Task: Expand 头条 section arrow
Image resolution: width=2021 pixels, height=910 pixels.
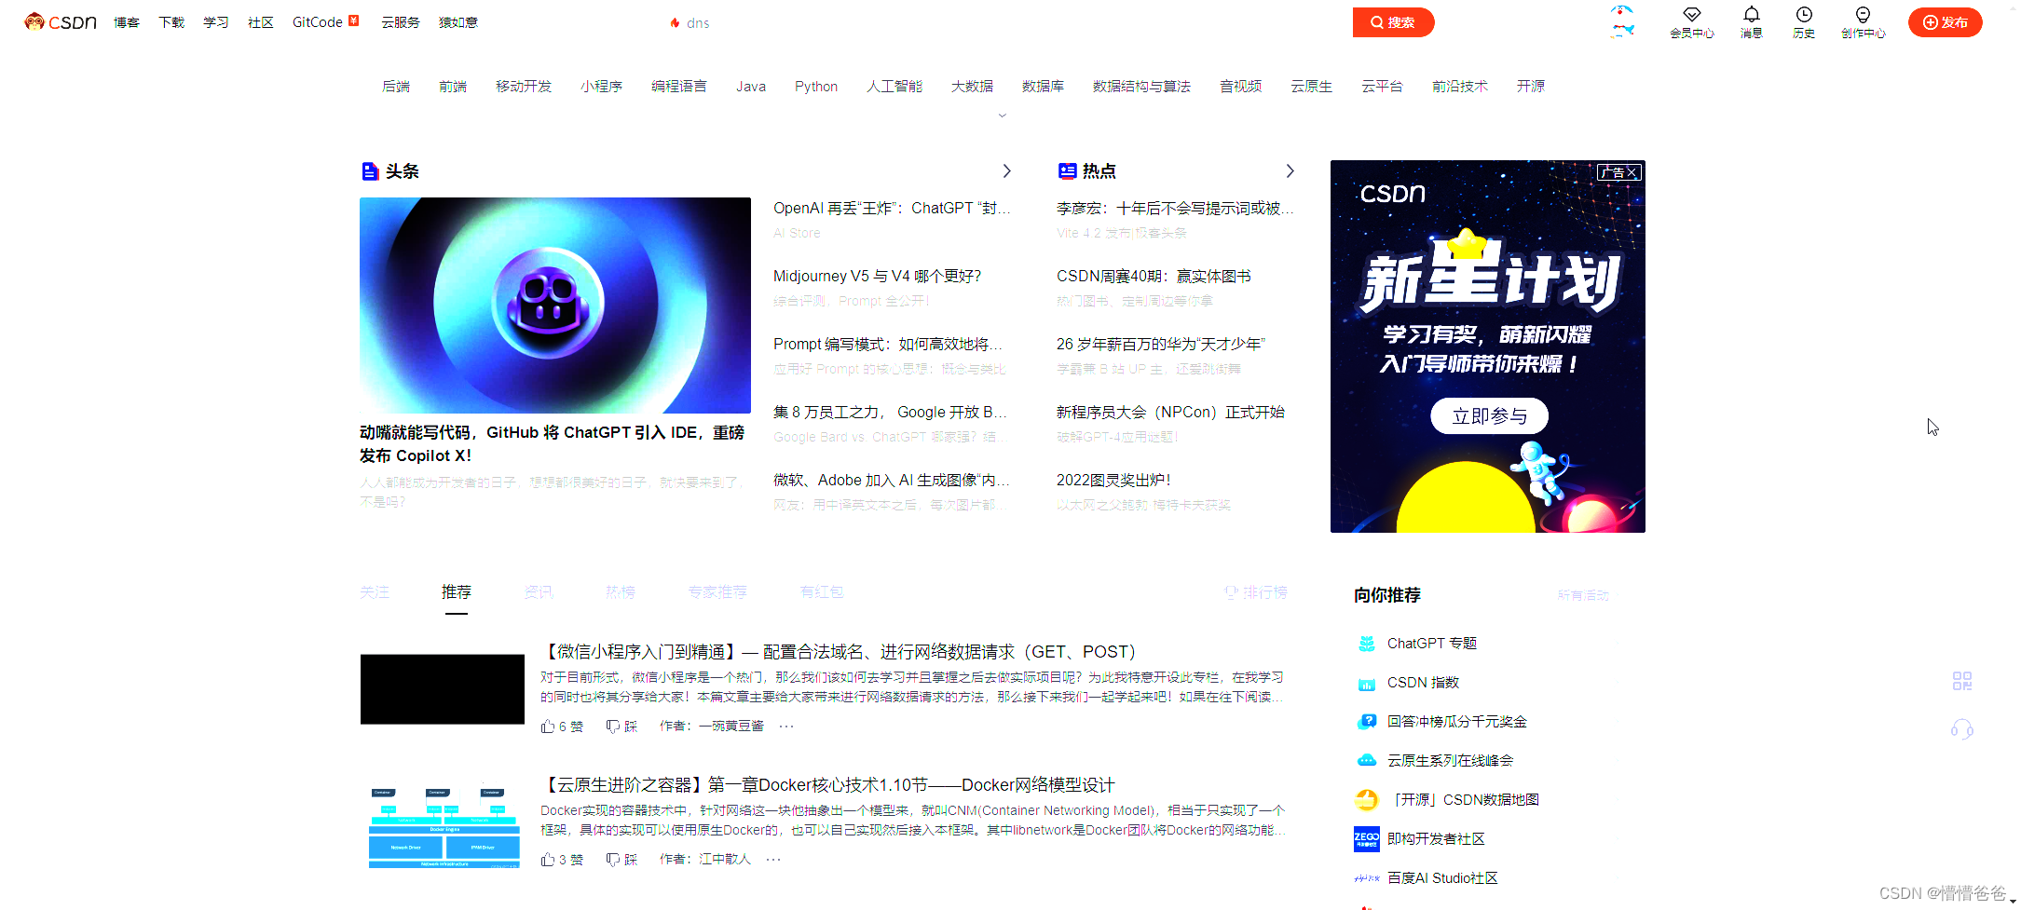Action: 1006,171
